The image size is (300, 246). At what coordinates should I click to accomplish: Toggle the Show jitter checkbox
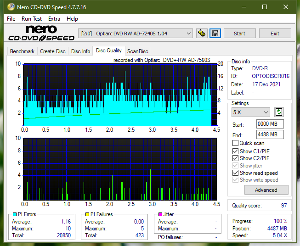[x=235, y=166]
